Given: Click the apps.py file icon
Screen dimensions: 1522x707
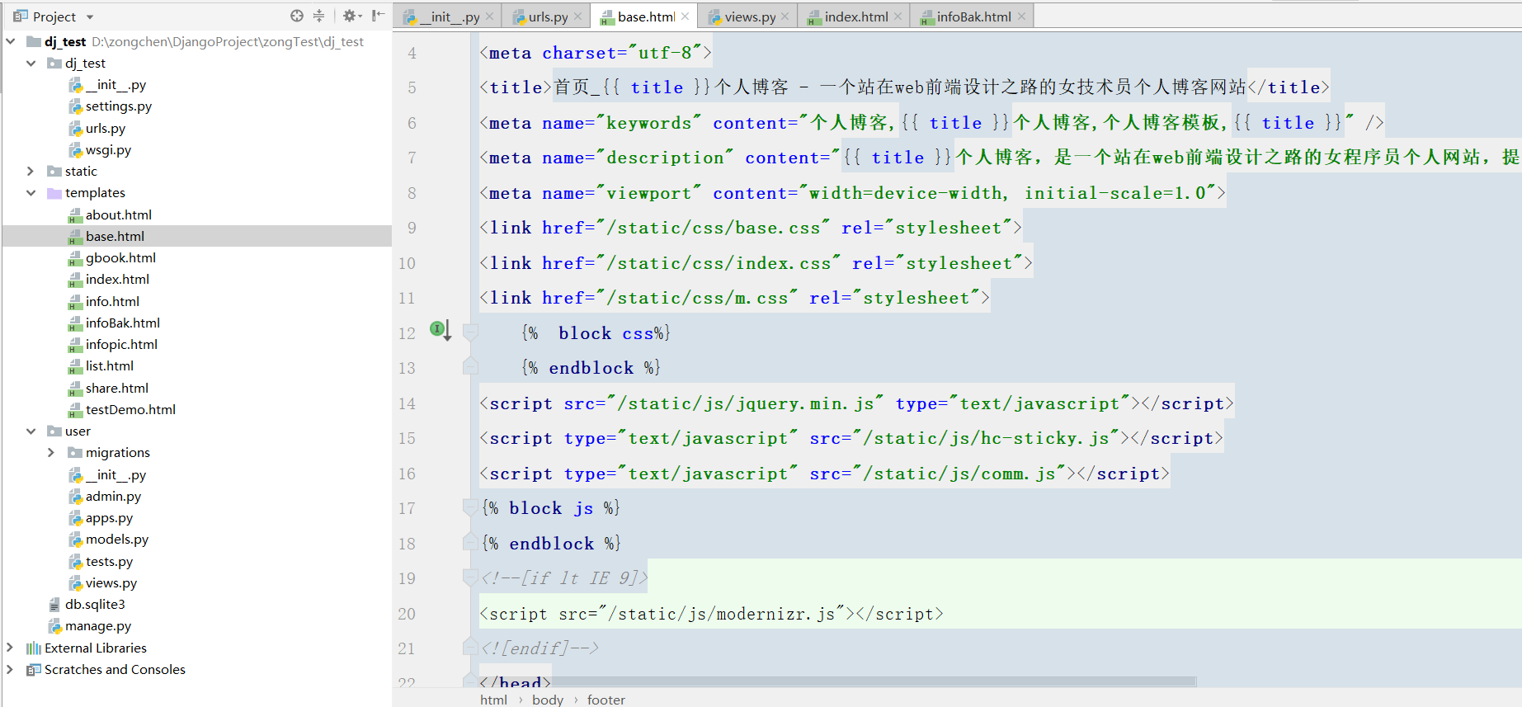Looking at the screenshot, I should tap(76, 518).
